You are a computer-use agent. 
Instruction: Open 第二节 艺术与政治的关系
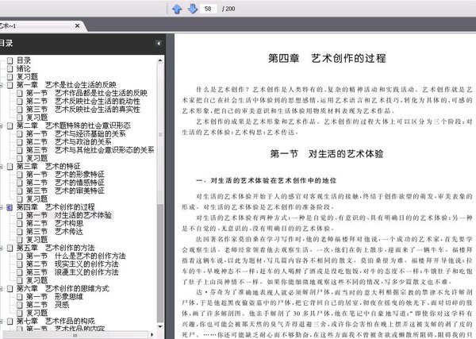pyautogui.click(x=68, y=142)
